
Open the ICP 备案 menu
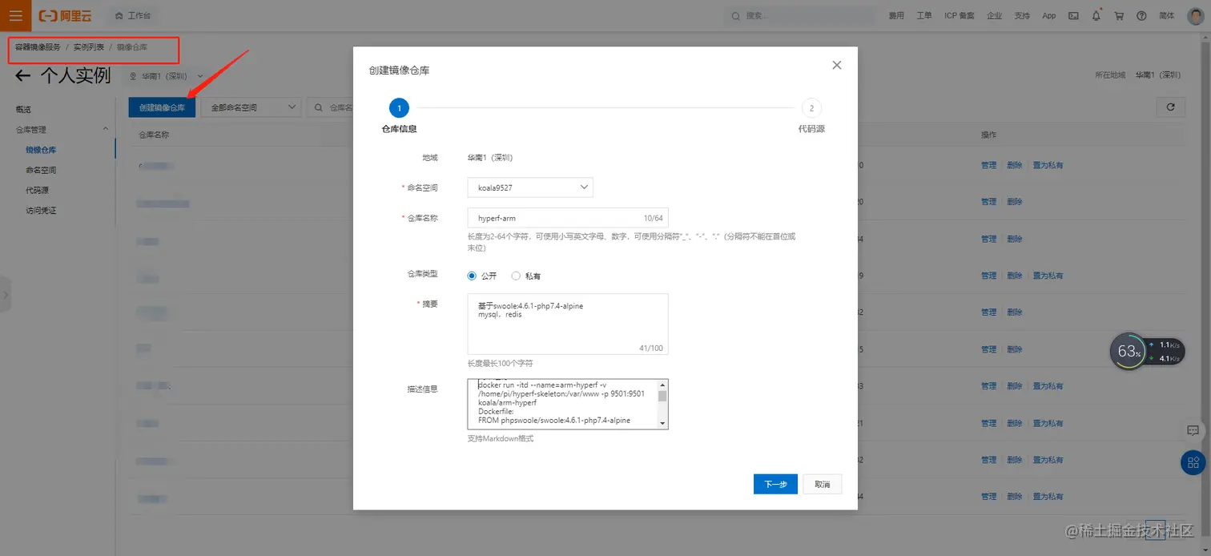(960, 15)
